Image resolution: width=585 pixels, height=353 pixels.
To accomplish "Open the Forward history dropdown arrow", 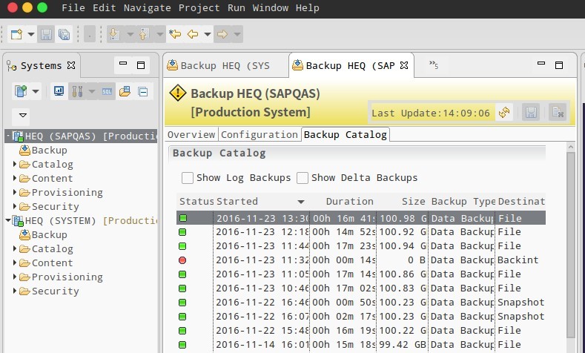I will point(237,34).
